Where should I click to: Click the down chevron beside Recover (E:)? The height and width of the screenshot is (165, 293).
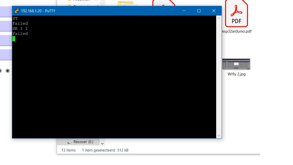(x=102, y=144)
